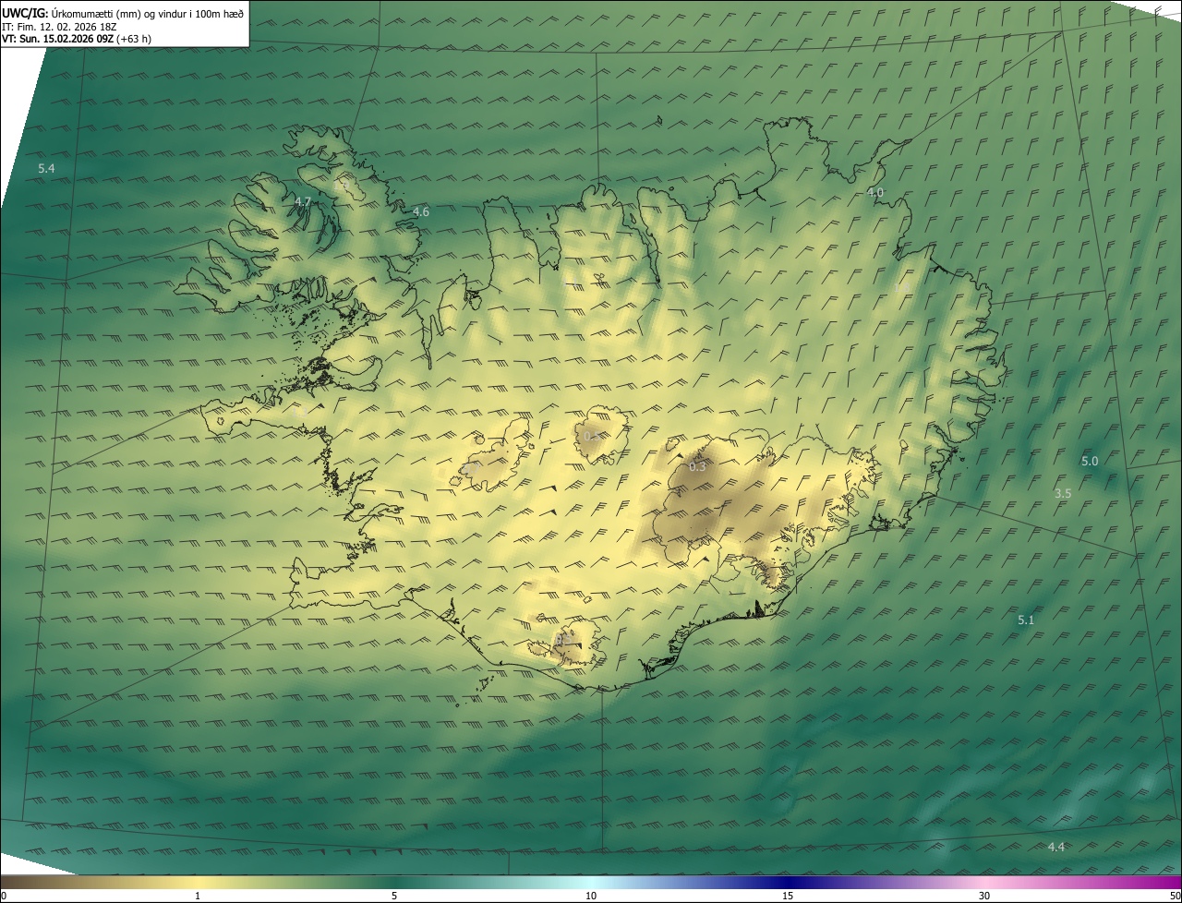Click the forecast offset "(+63 h)"
This screenshot has width=1182, height=903.
pos(134,39)
